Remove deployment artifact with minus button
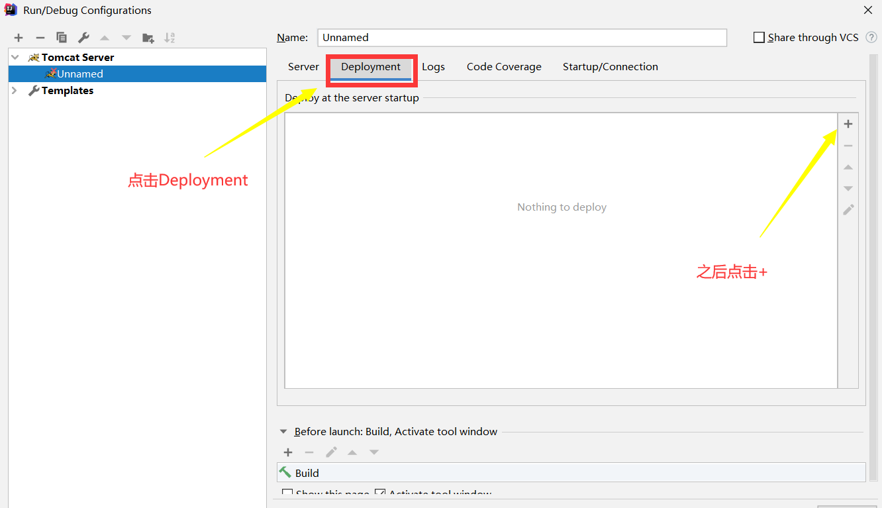The width and height of the screenshot is (882, 508). point(848,146)
